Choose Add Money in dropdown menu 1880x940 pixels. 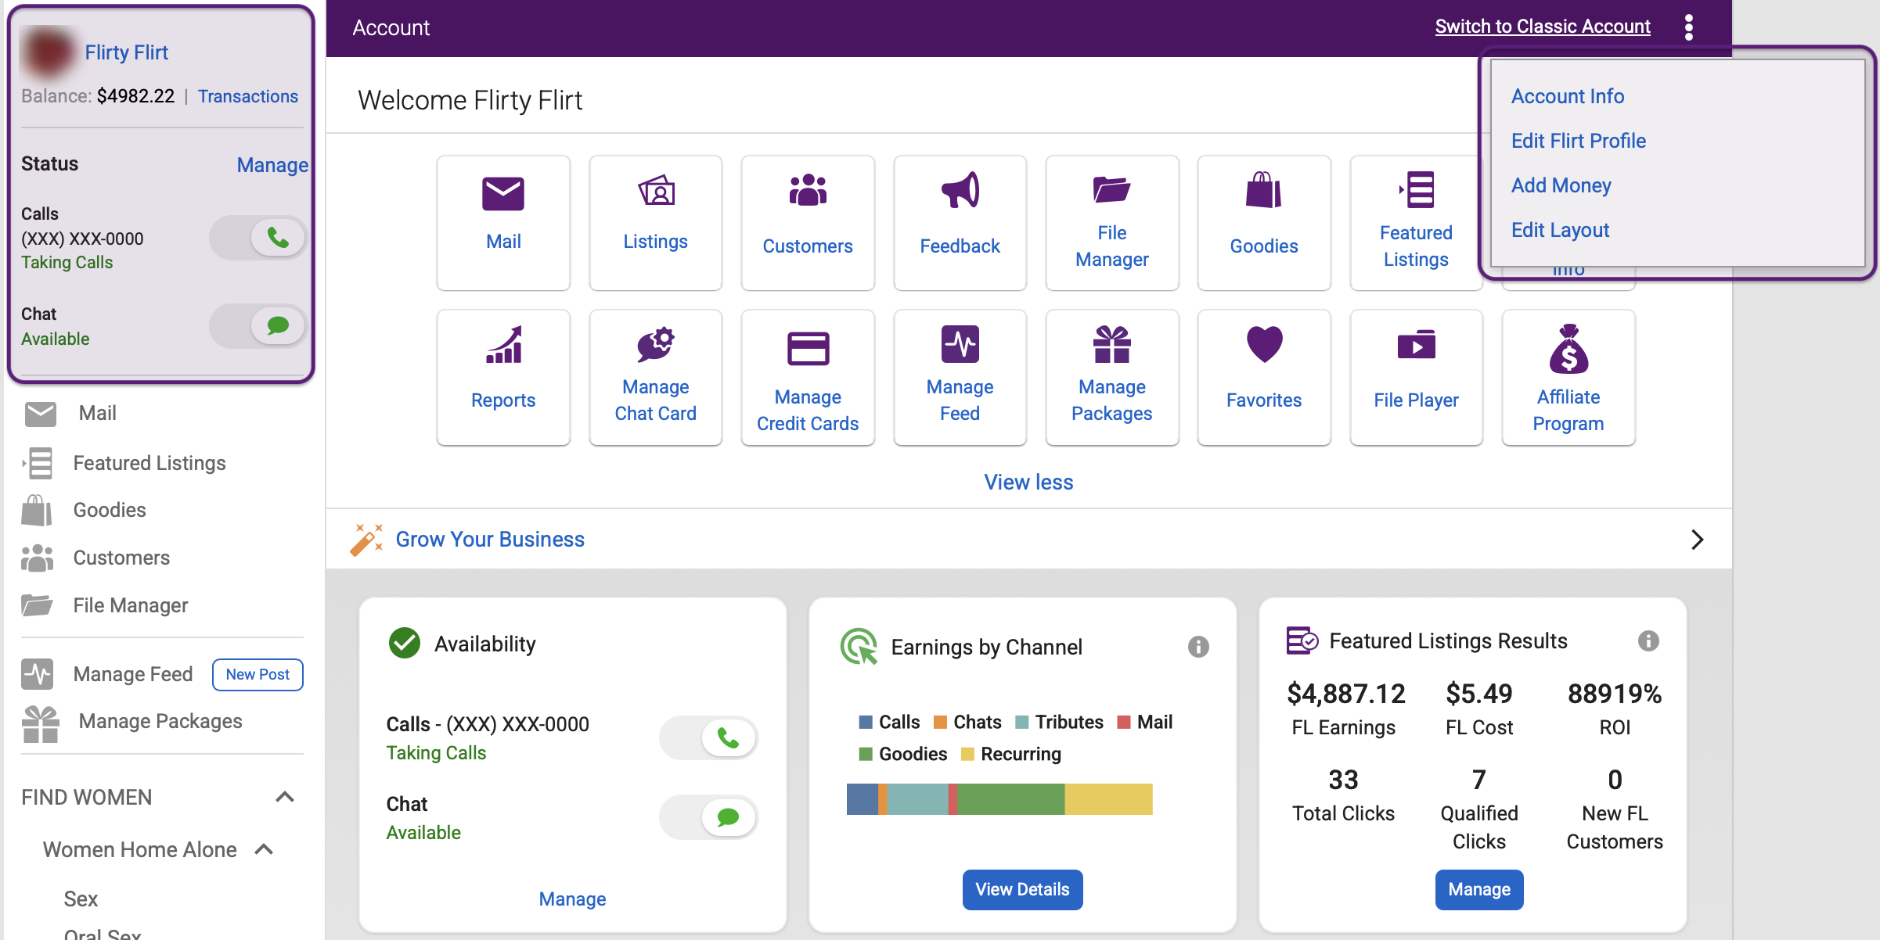click(1561, 185)
